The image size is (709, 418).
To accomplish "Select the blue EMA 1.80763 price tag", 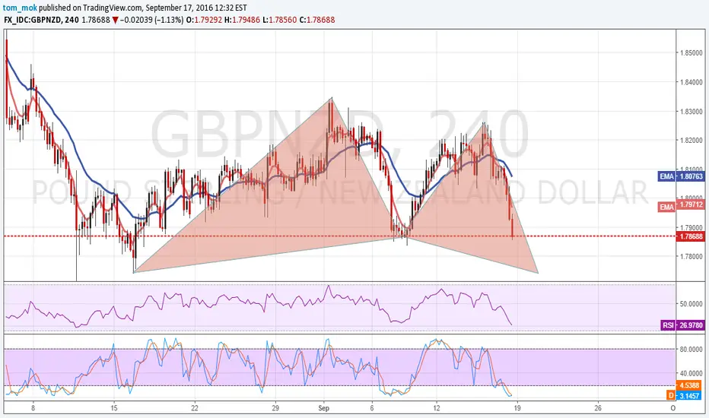I will [682, 176].
